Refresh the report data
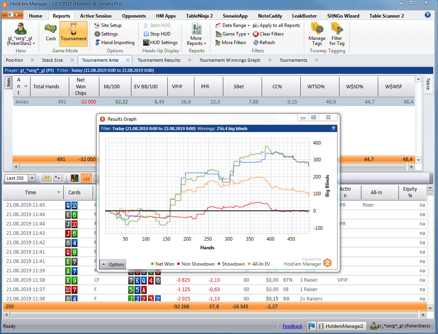 click(264, 43)
